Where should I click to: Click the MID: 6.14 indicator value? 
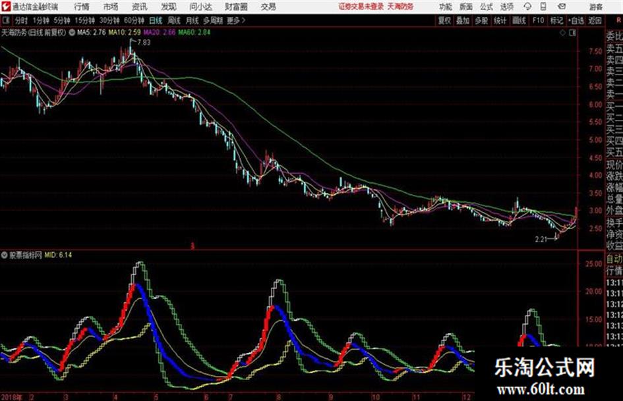pos(58,255)
